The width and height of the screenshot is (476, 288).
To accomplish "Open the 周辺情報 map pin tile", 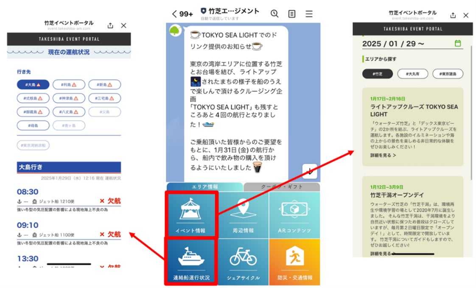I will coord(243,215).
